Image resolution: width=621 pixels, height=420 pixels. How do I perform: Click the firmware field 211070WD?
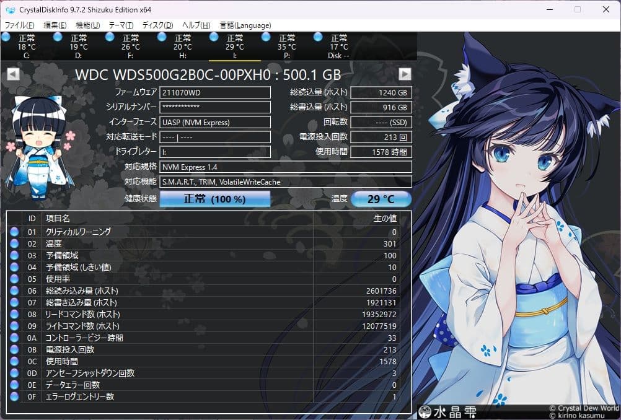(x=215, y=93)
